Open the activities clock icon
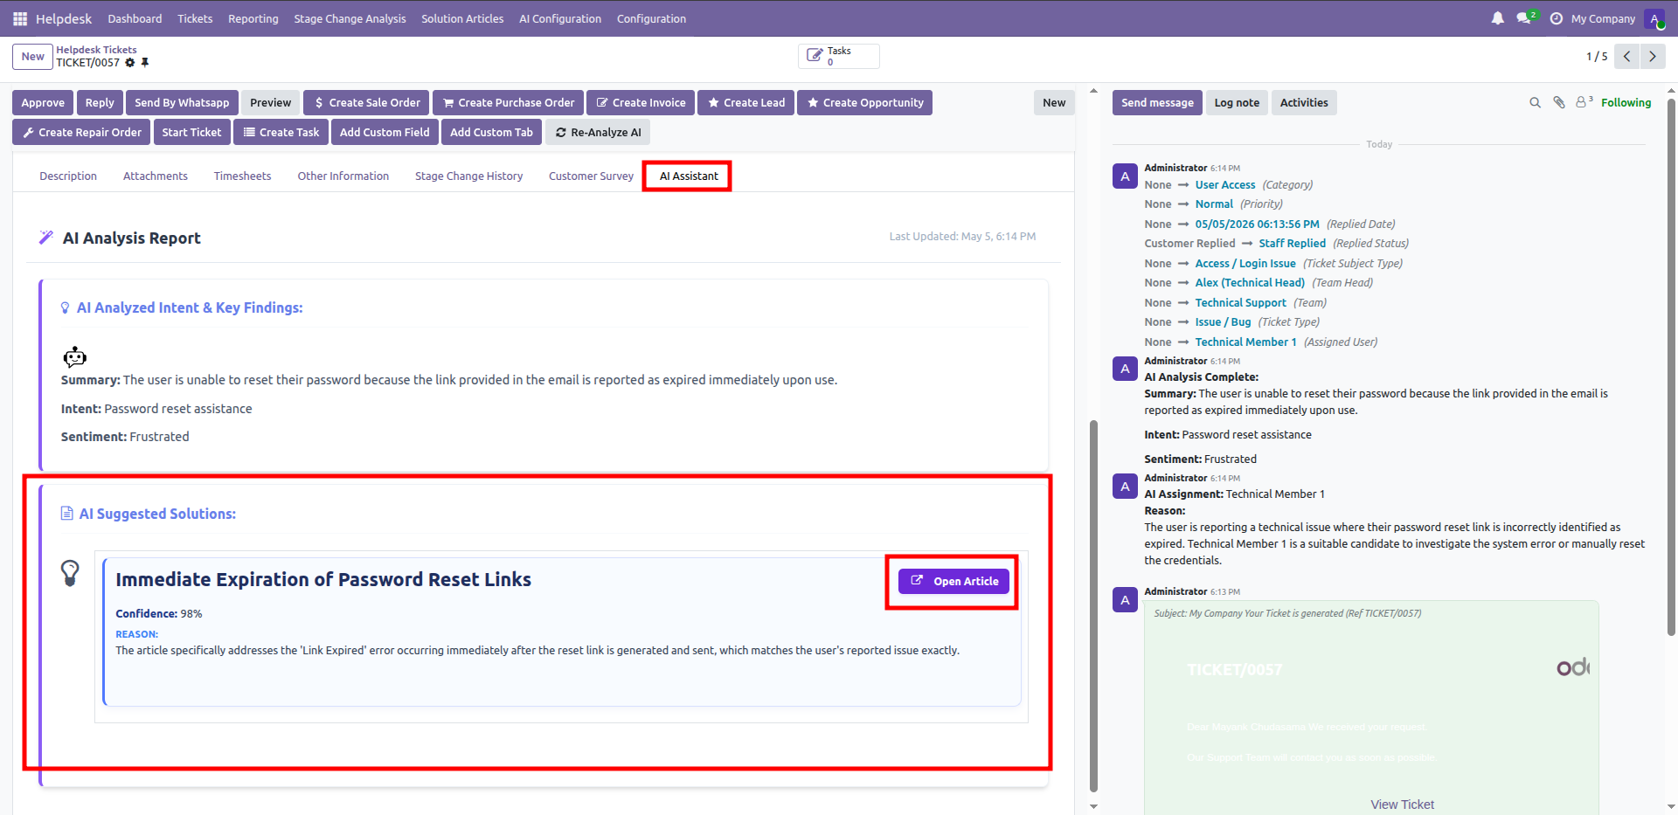 tap(1557, 18)
